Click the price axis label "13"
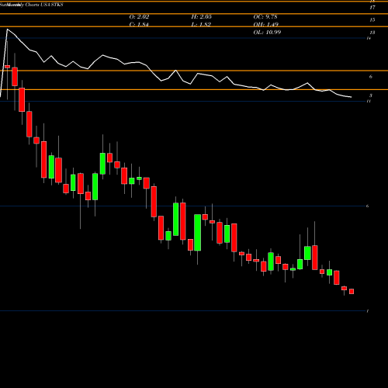Image resolution: width=388 pixels, height=388 pixels. (372, 33)
